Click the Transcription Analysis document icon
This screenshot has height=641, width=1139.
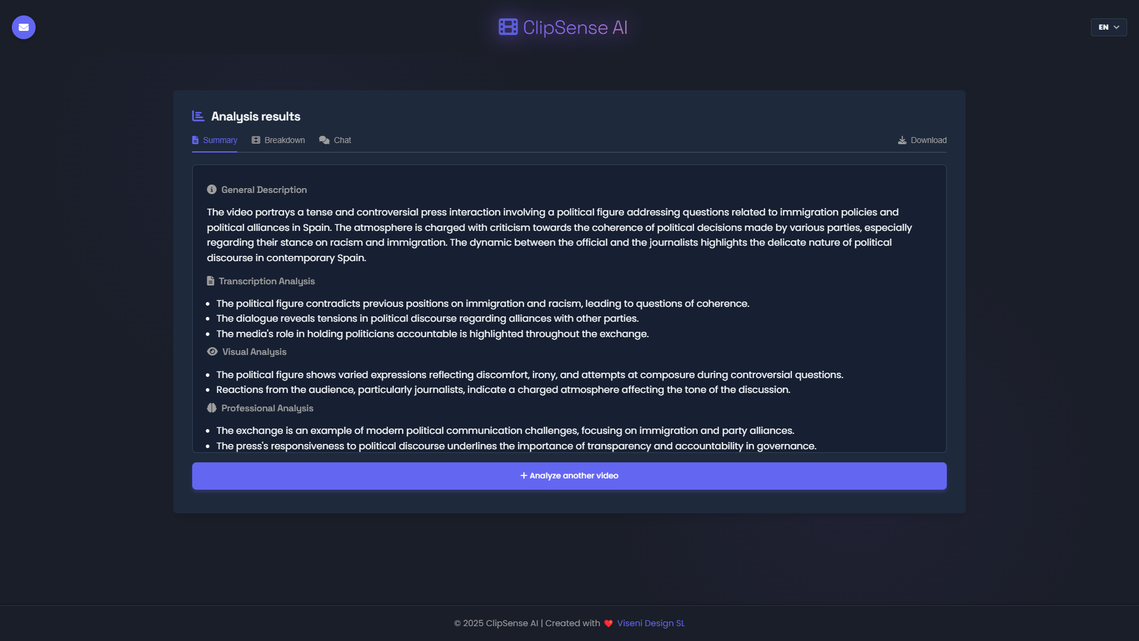[211, 281]
